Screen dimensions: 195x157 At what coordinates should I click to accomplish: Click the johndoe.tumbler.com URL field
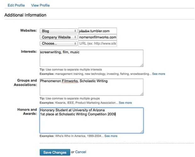(97, 31)
